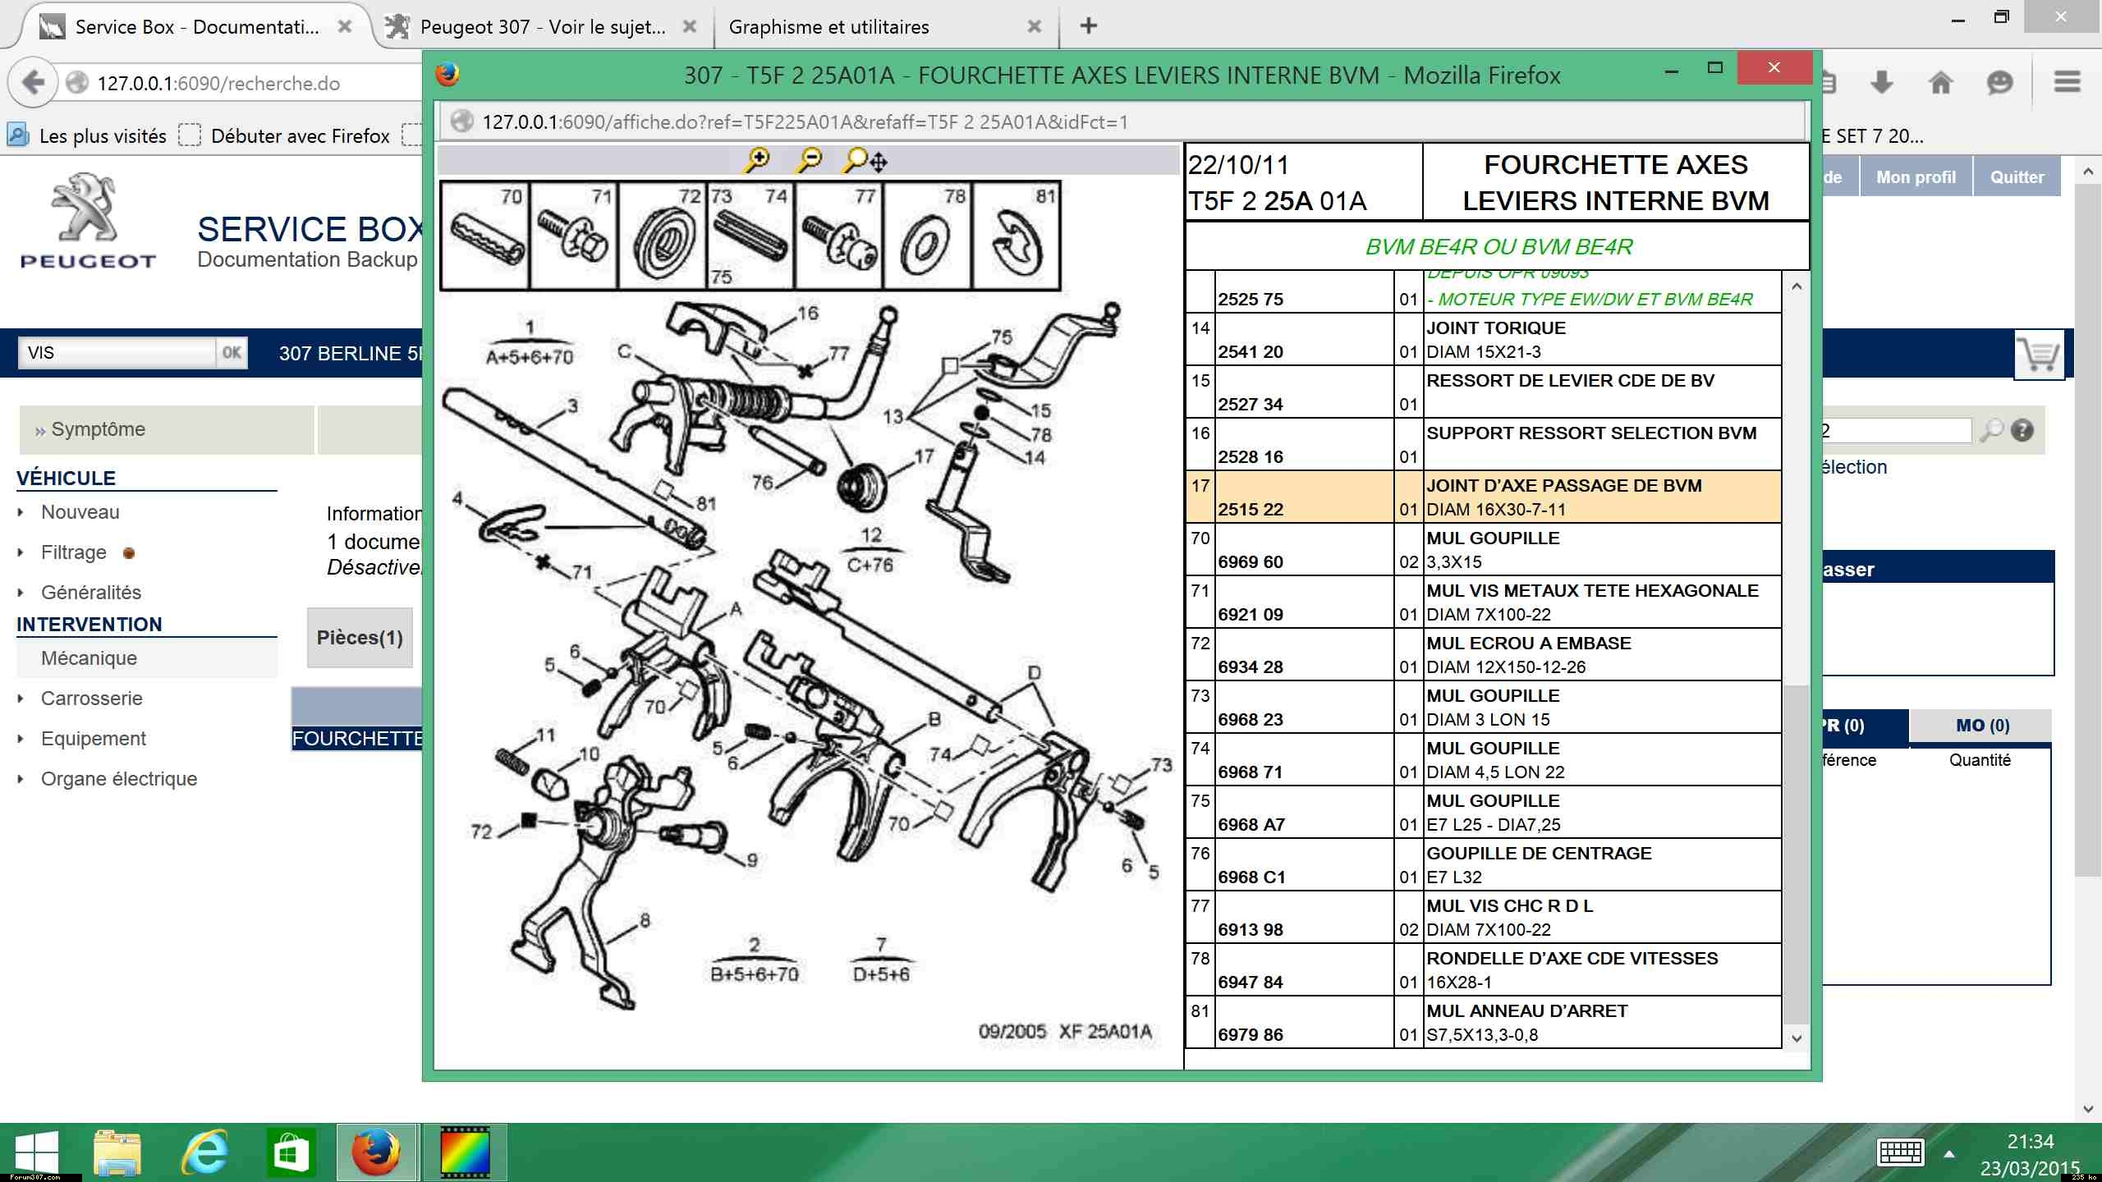Select part thumbnail 70 (goupille)
Viewport: 2102px width, 1182px height.
coord(485,236)
